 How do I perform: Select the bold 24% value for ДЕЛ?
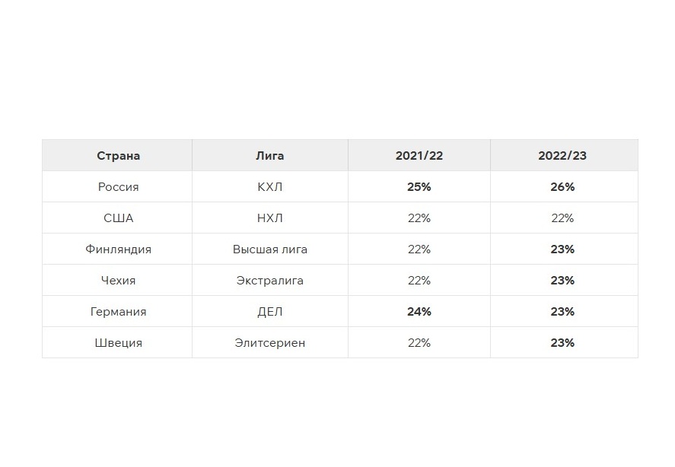coord(419,312)
